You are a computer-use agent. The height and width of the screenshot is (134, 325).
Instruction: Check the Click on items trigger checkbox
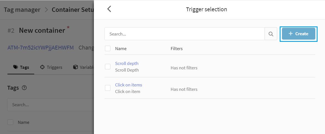[x=108, y=88]
